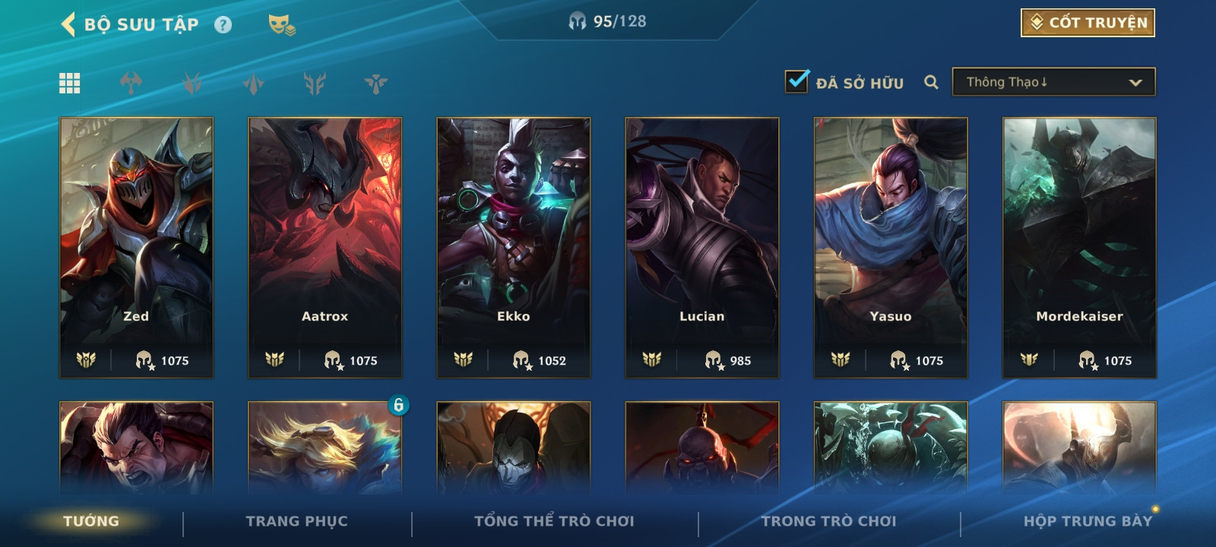
Task: Open the Yasuo champion card
Action: 891,248
